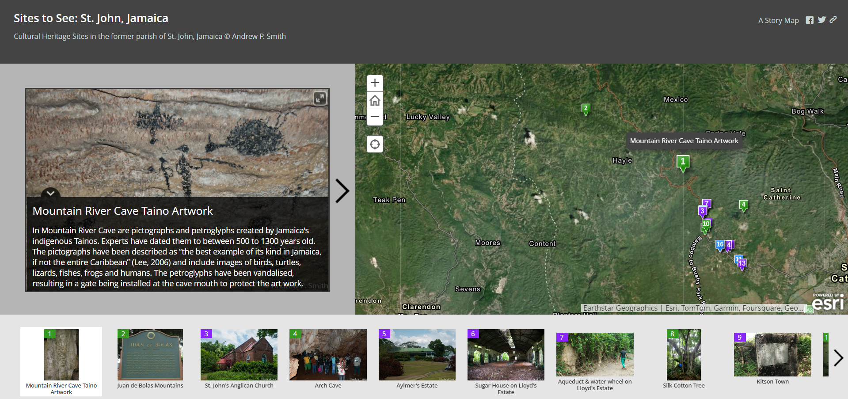Select map marker number 2

point(586,109)
